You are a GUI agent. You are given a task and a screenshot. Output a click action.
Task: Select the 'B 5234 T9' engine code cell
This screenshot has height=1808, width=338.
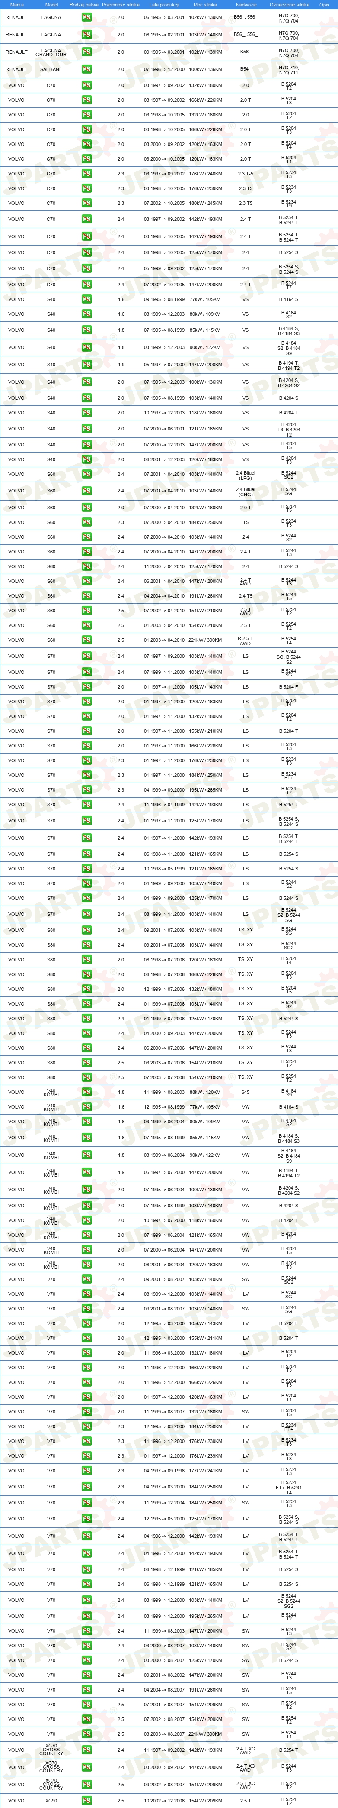pyautogui.click(x=289, y=203)
